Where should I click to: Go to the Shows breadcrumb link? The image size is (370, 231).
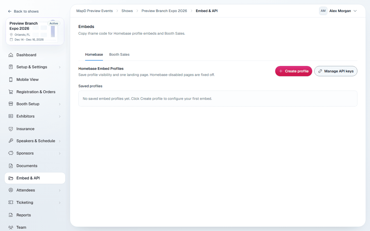[127, 11]
